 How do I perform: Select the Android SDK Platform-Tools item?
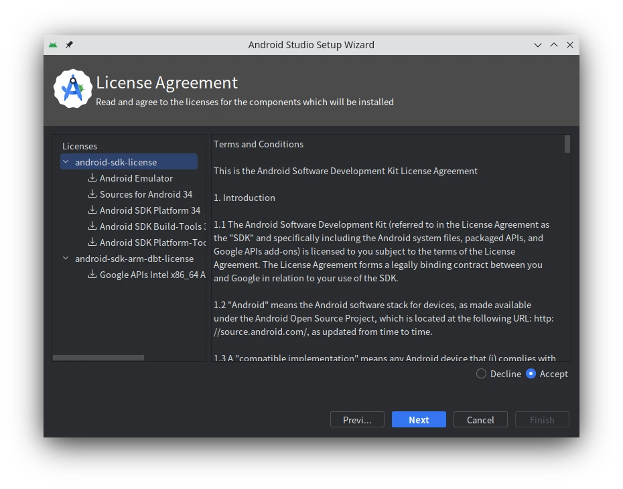(x=153, y=242)
